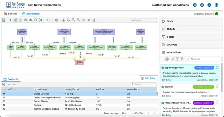Select the pointer selection tool
224x117 pixels.
coord(10,20)
